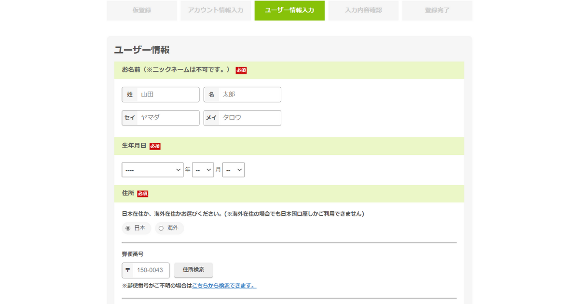
Task: Click the 住所検索 button
Action: [x=193, y=270]
